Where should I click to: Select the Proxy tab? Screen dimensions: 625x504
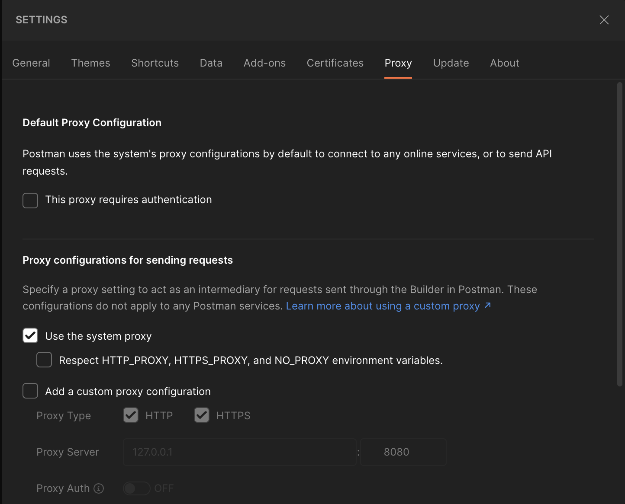pos(398,63)
